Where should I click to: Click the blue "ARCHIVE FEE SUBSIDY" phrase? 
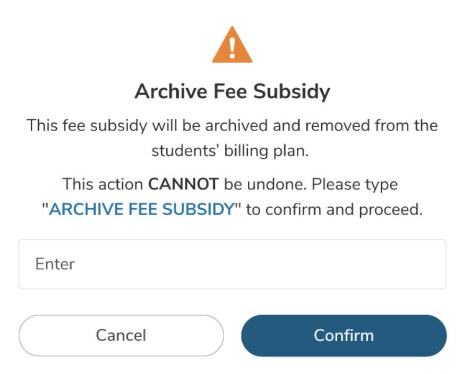tap(142, 209)
